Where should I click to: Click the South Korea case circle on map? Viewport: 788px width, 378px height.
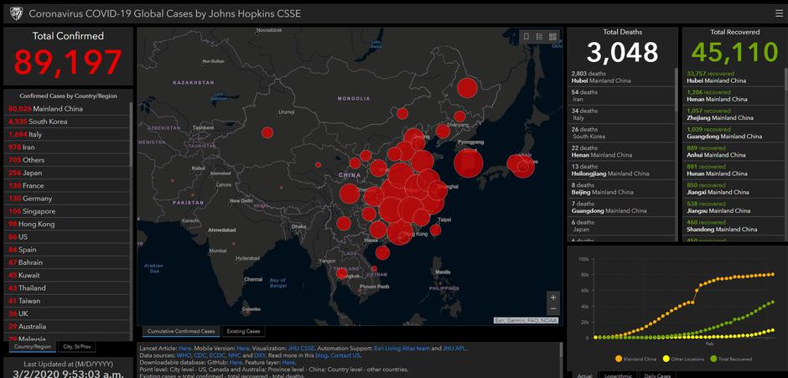pos(469,163)
